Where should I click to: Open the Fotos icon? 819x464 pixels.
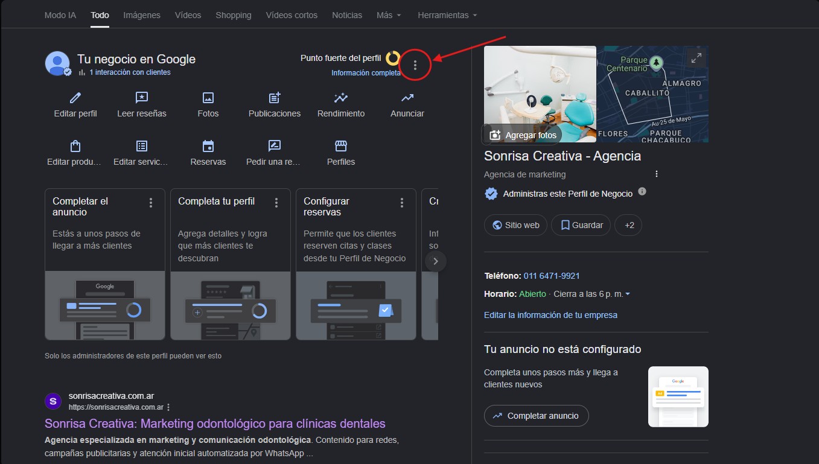click(208, 98)
